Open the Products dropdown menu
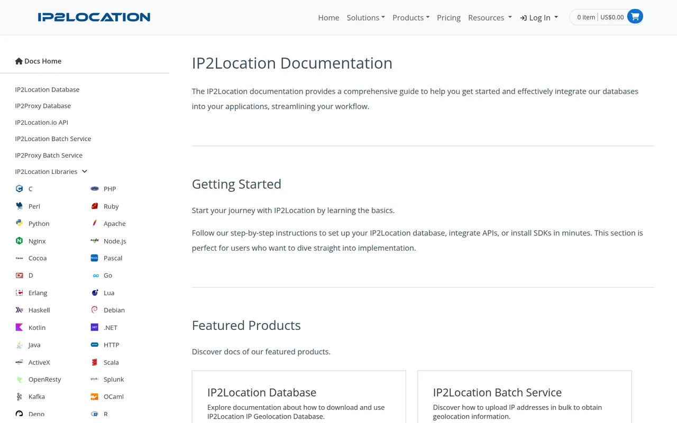Screen dimensions: 677x423 pos(411,17)
